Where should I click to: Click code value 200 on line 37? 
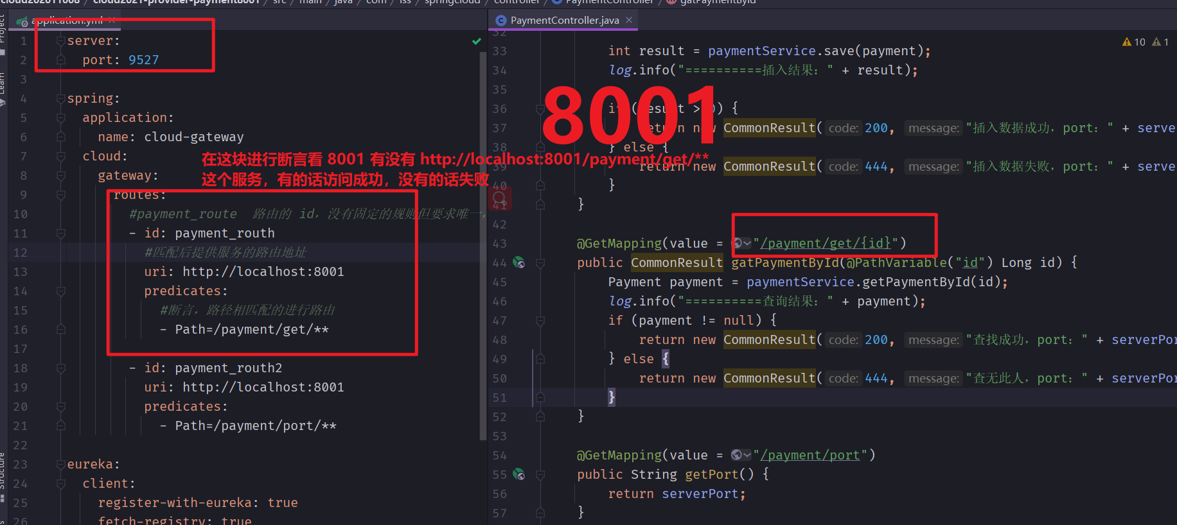click(876, 128)
